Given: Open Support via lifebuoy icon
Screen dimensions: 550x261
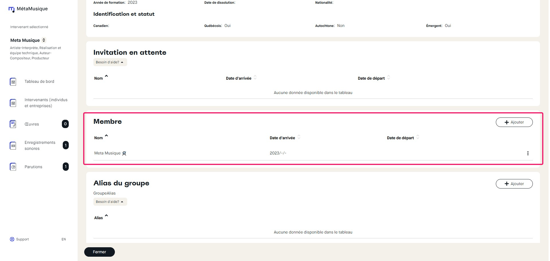Looking at the screenshot, I should pyautogui.click(x=12, y=239).
